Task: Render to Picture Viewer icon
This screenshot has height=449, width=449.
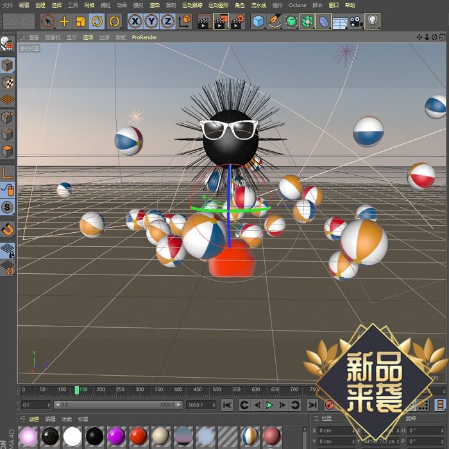Action: (x=221, y=21)
